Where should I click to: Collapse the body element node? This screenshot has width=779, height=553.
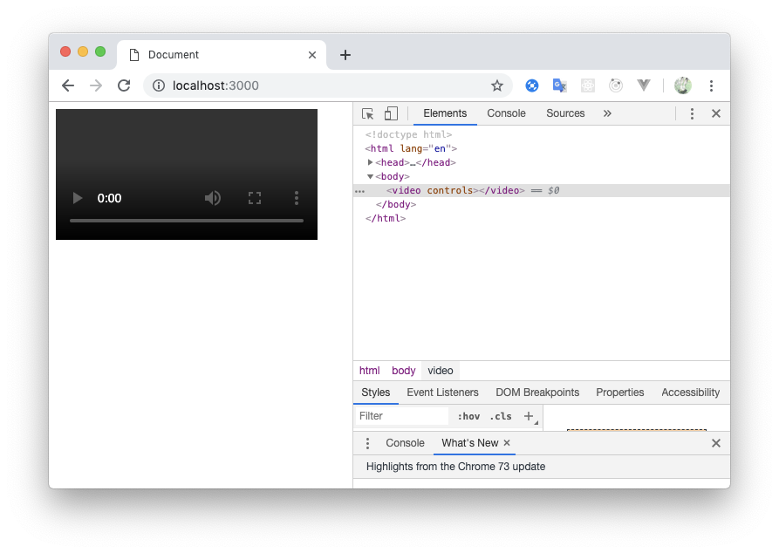point(371,176)
